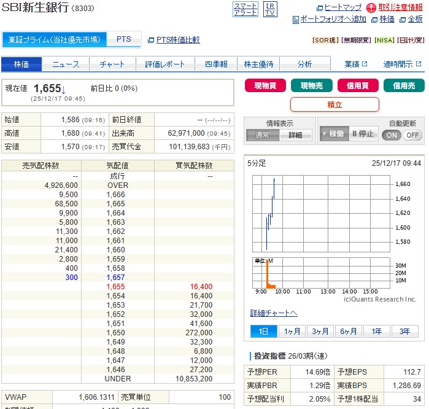Click the スマートアラート icon
The height and width of the screenshot is (409, 429).
[245, 9]
